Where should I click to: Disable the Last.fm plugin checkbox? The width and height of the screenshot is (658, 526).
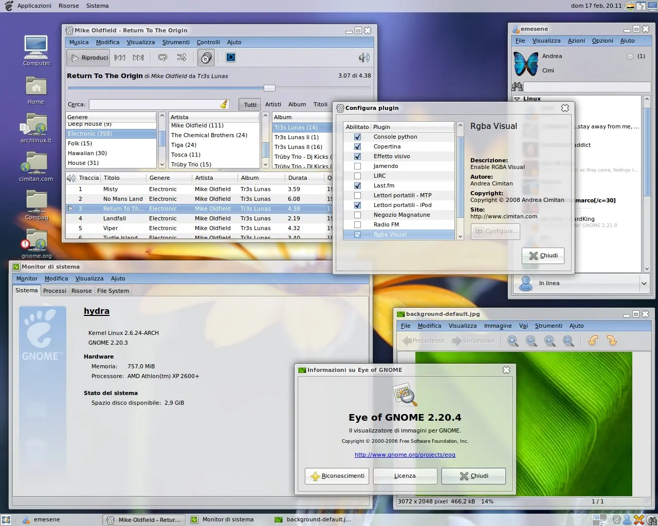357,185
